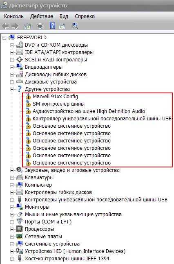
Task: Collapse the FREEWORLD root node
Action: [x=4, y=38]
